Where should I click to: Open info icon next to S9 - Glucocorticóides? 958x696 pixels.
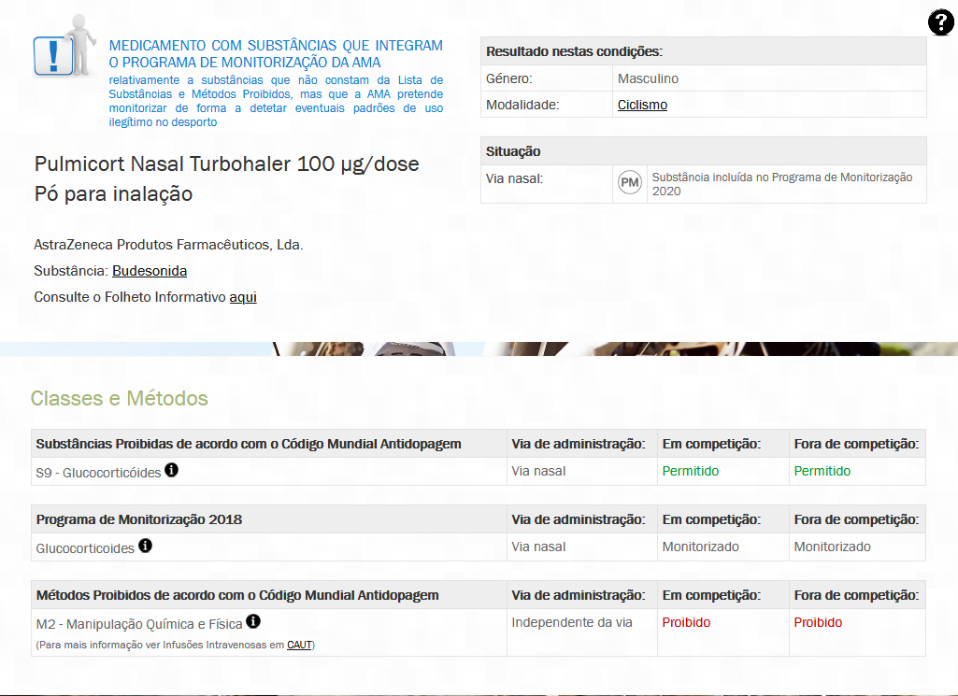click(x=172, y=470)
